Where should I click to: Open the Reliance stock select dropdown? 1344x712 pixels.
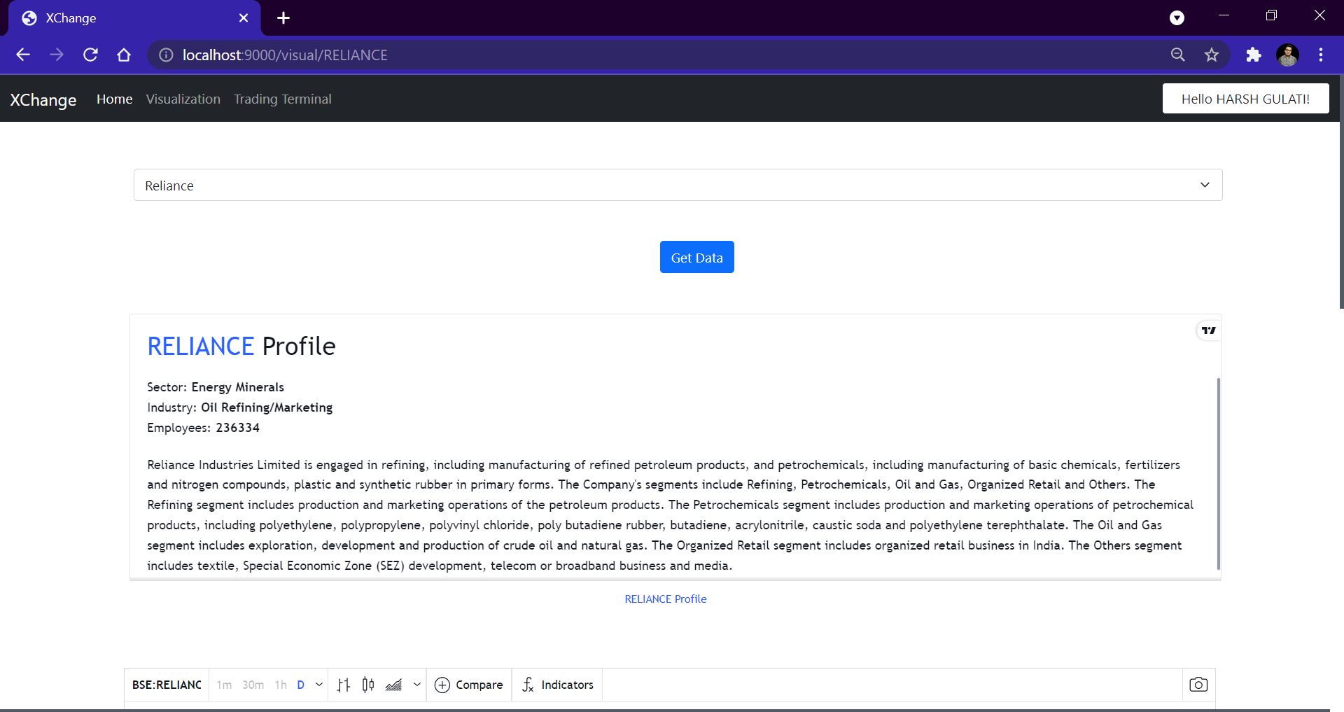[x=678, y=185]
